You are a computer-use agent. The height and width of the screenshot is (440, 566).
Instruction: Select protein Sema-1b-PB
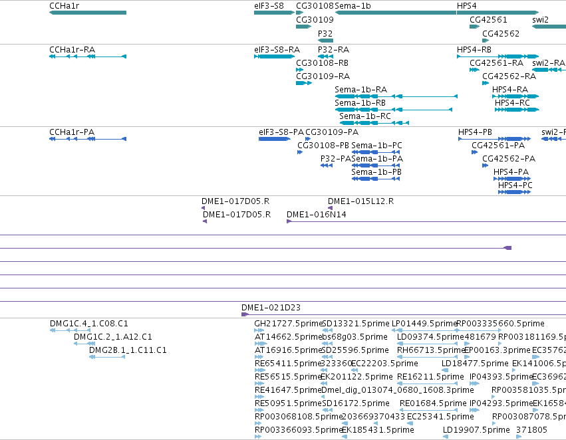point(376,172)
